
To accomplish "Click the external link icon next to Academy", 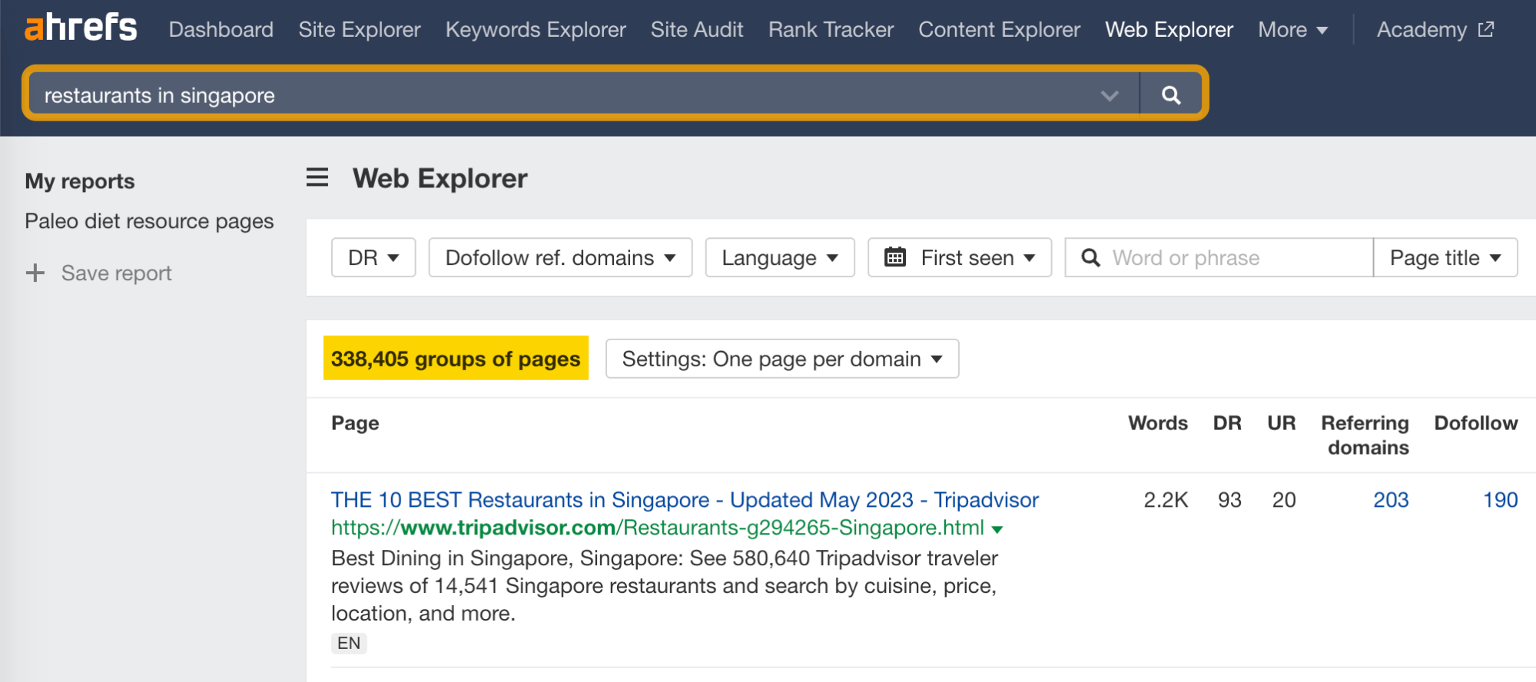I will click(1486, 30).
